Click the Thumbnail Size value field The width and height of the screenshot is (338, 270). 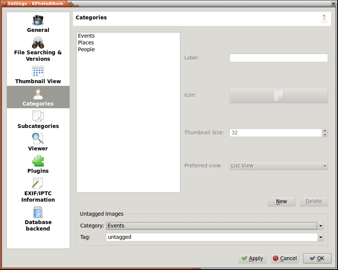[276, 133]
